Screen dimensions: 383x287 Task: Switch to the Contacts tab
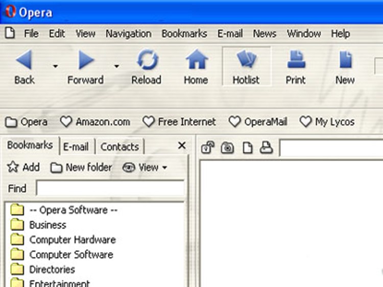coord(119,147)
